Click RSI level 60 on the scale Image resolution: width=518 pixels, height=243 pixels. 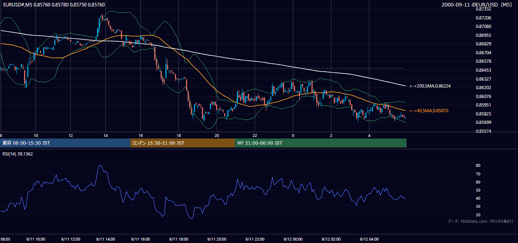[478, 182]
